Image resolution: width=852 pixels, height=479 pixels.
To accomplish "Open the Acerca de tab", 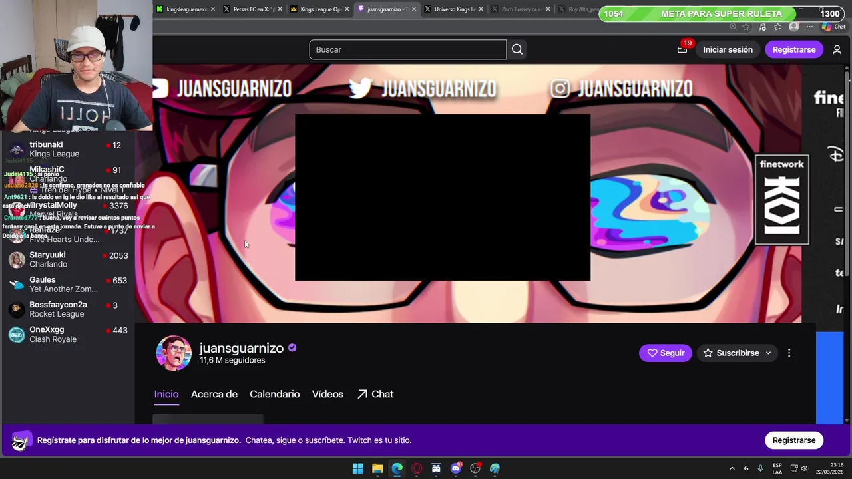I will (214, 394).
